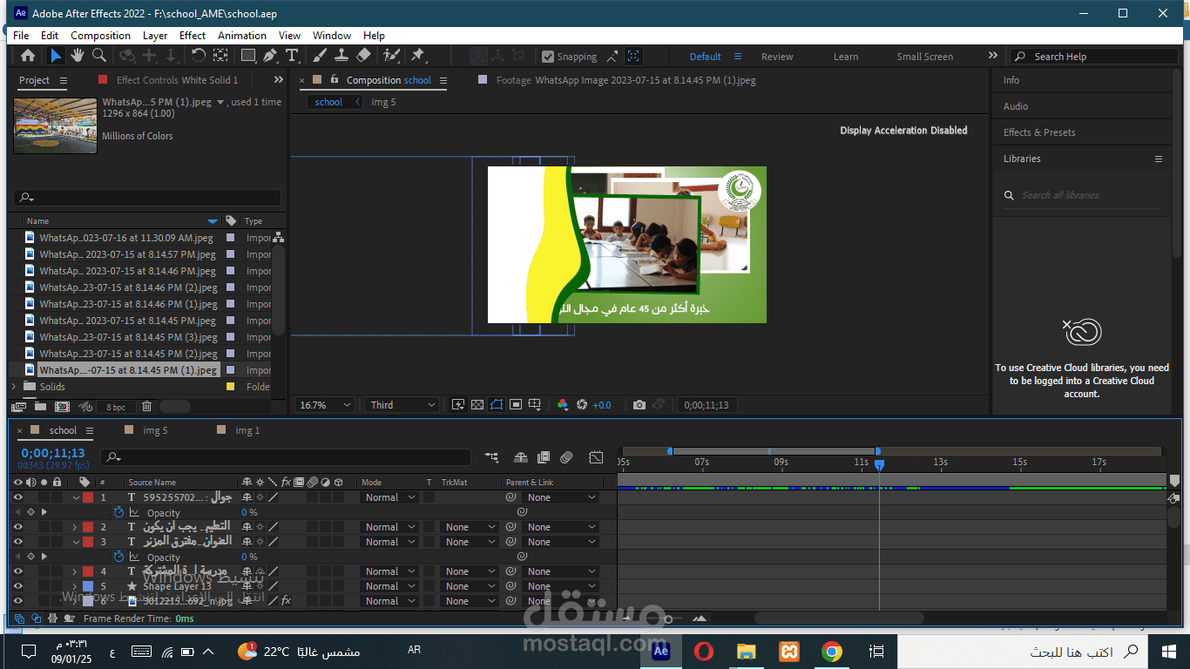
Task: Toggle the Opacity stopwatch under layer 1
Action: point(118,512)
